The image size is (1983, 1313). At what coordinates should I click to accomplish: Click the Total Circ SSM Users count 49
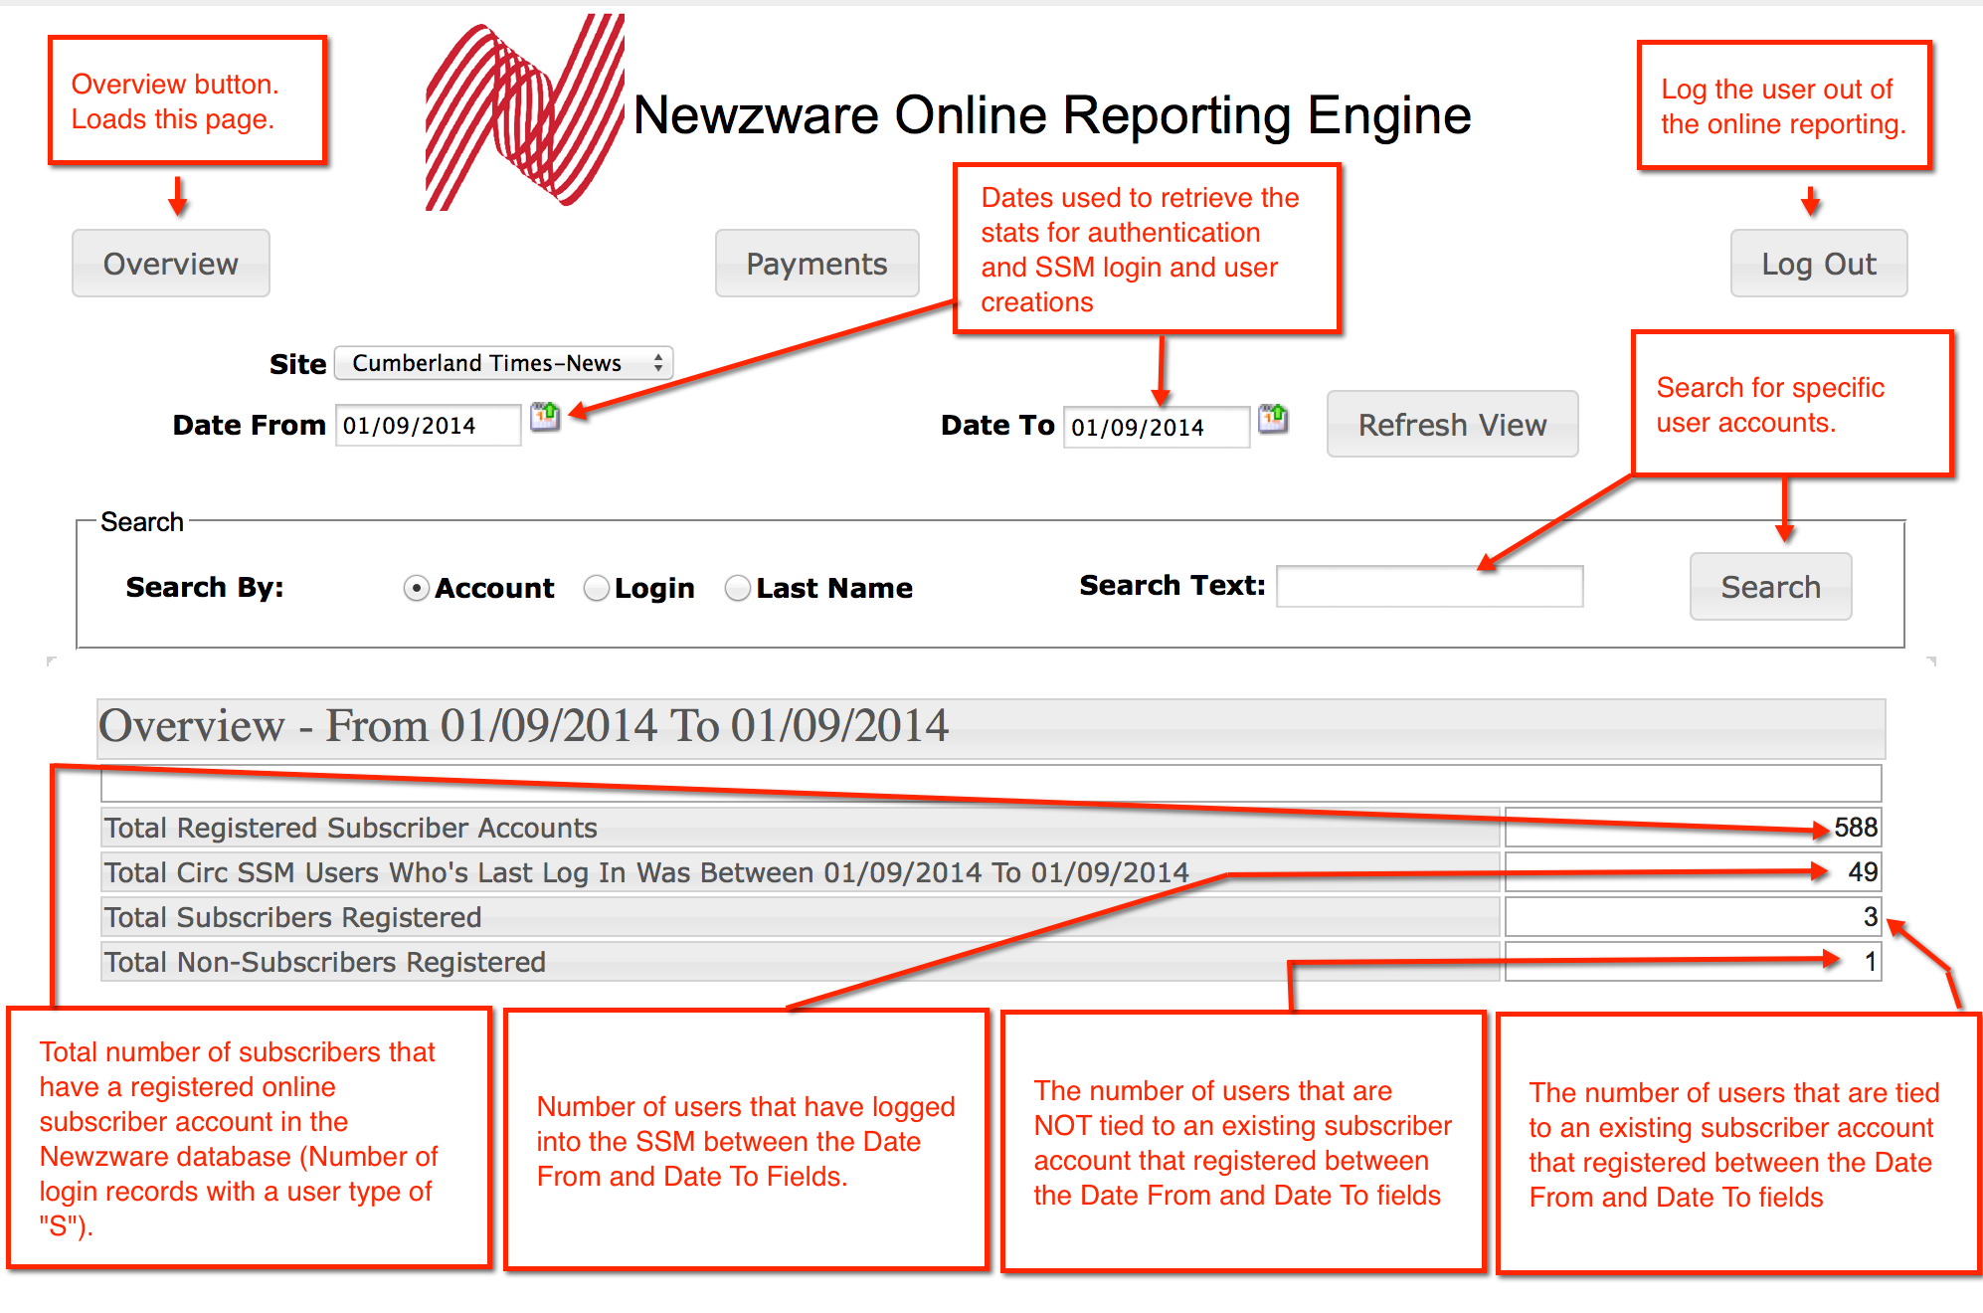coord(1862,872)
